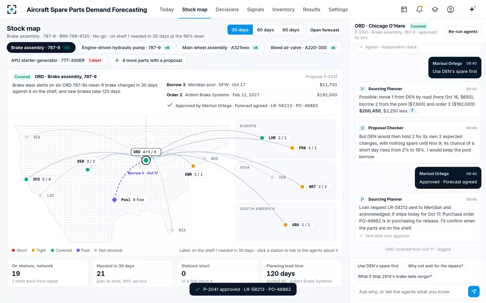This screenshot has width=486, height=303.
Task: Open the user account icon
Action: pyautogui.click(x=451, y=9)
